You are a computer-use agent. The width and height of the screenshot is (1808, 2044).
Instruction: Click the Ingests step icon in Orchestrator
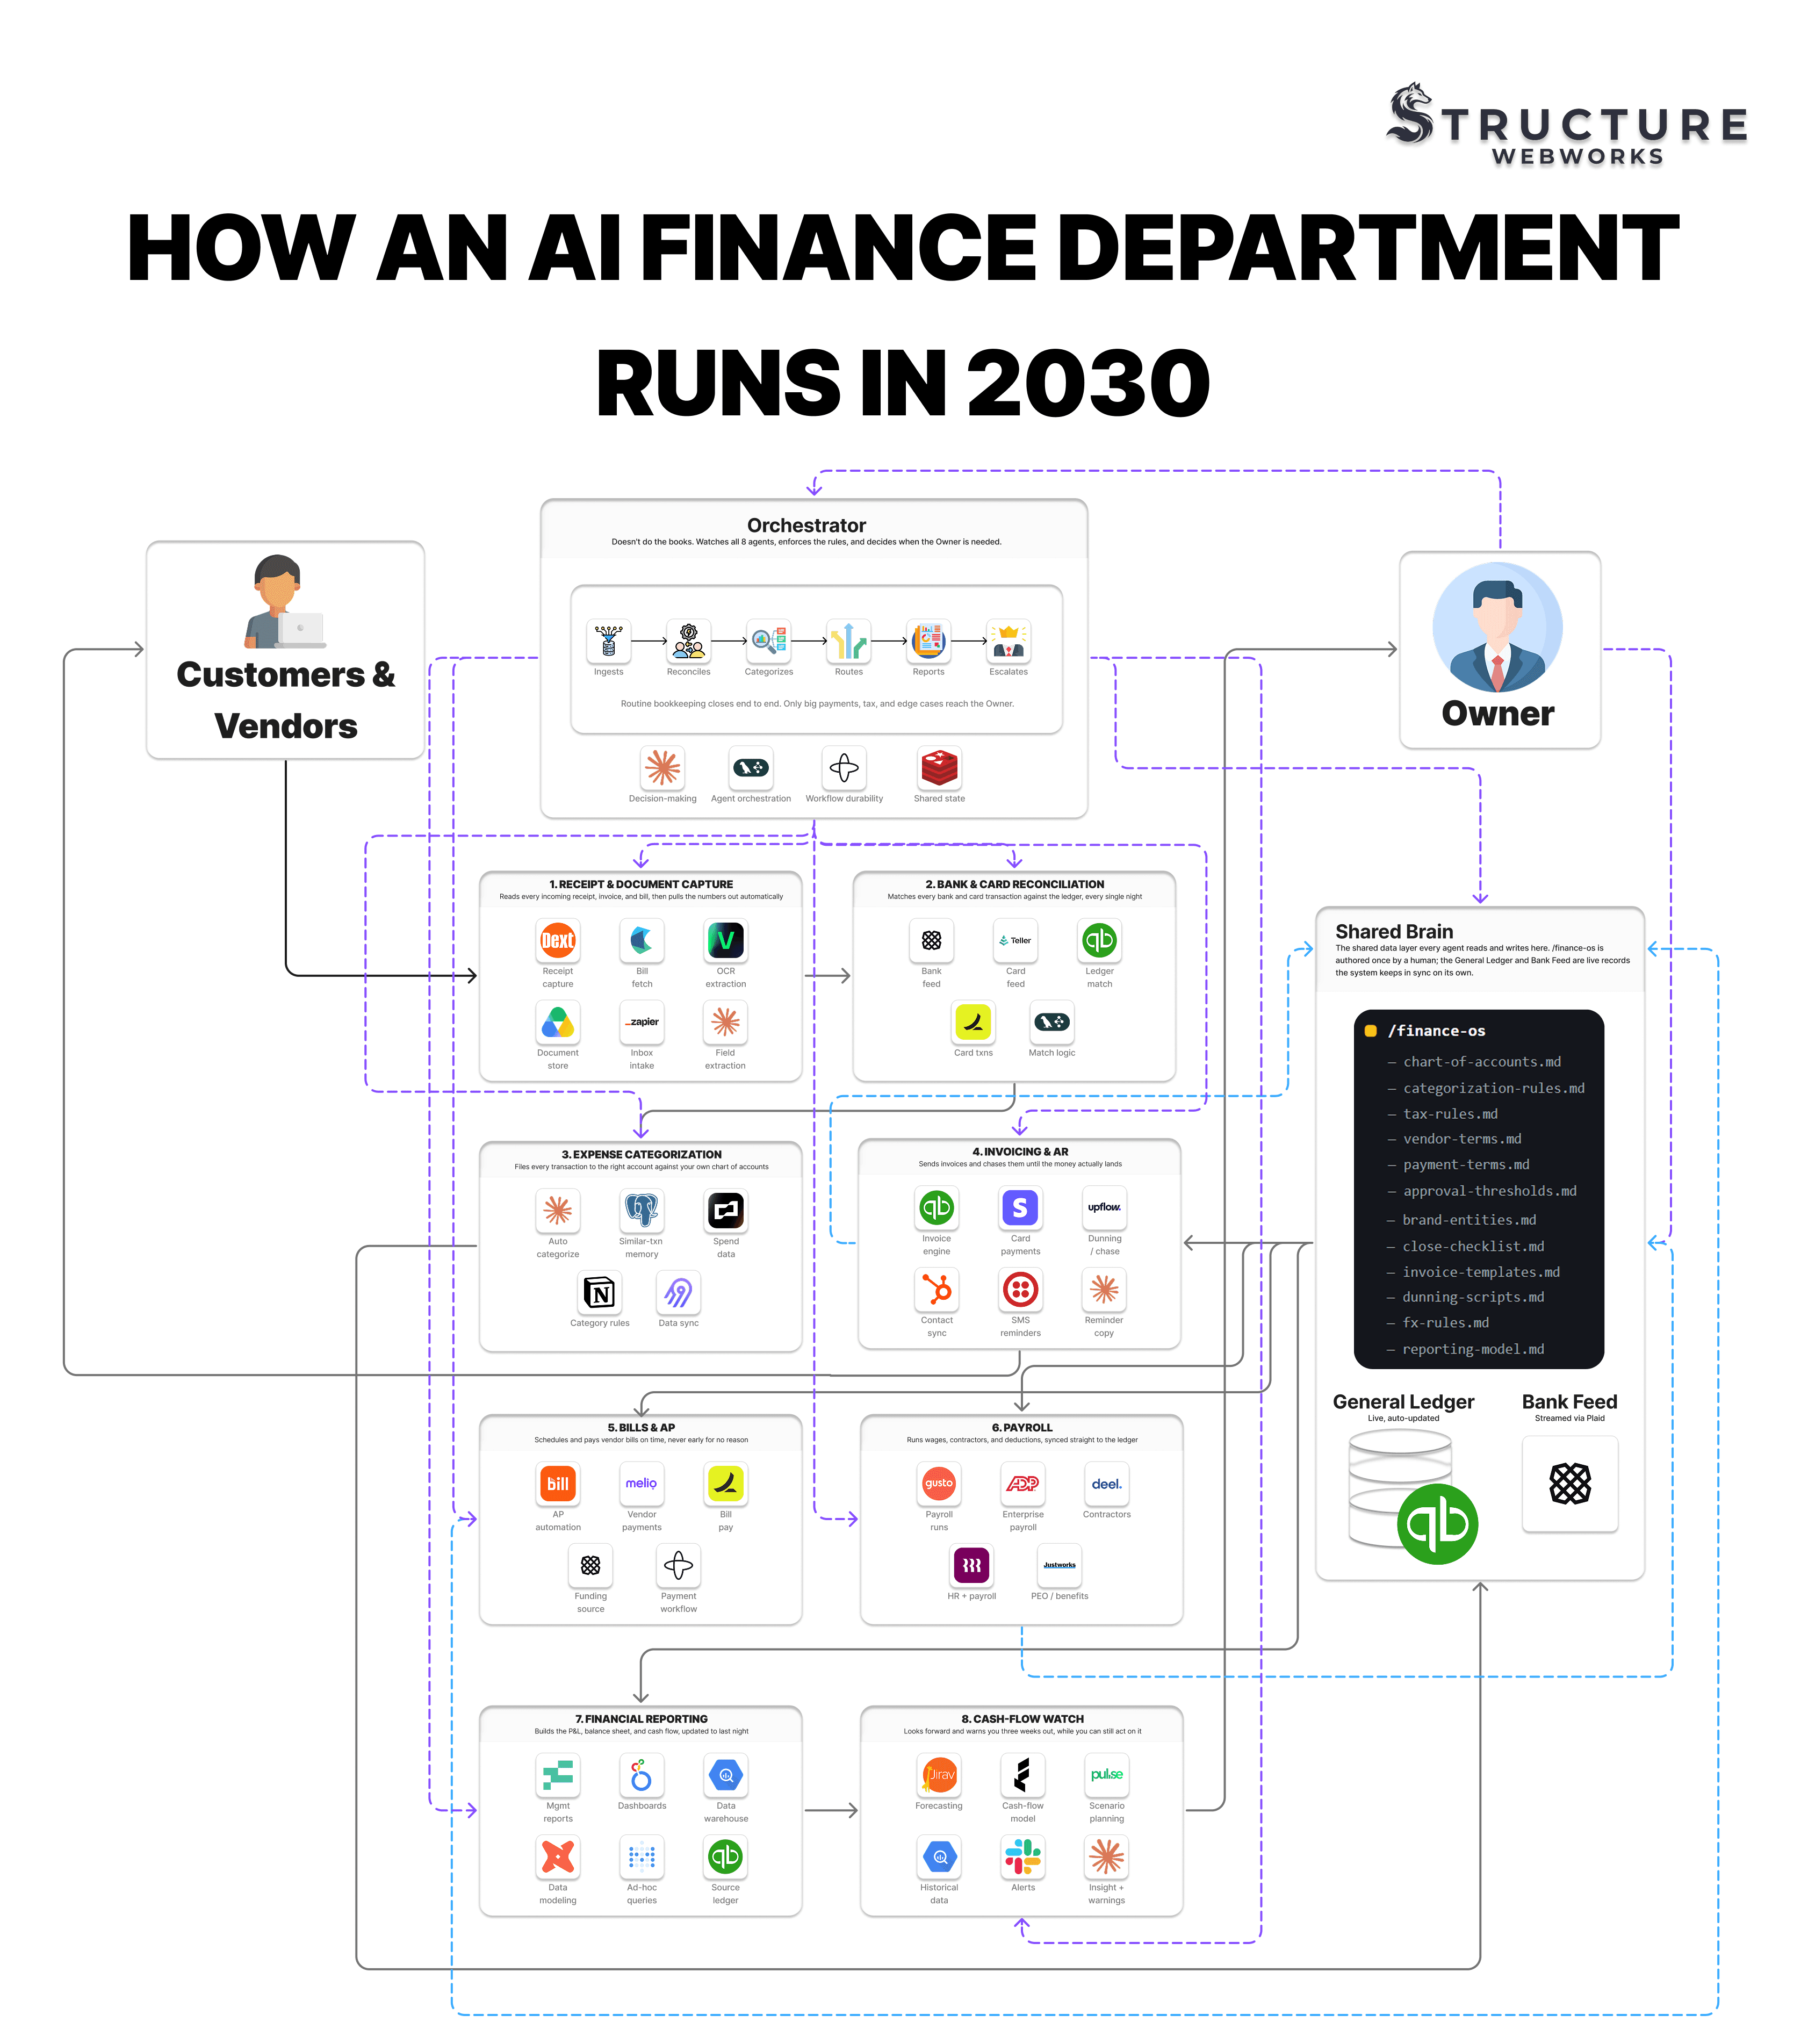(608, 641)
